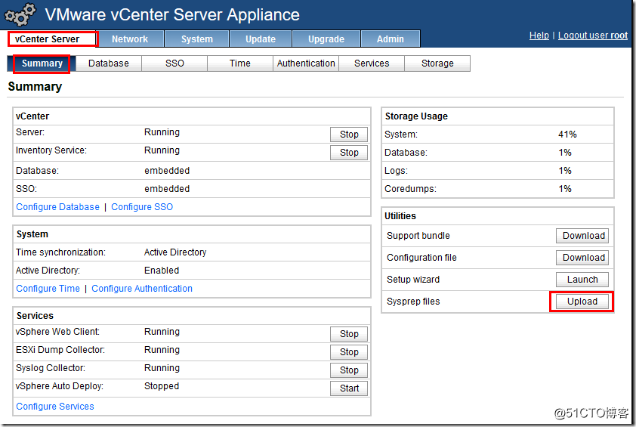Viewport: 636px width, 427px height.
Task: Launch the Setup wizard
Action: point(582,280)
